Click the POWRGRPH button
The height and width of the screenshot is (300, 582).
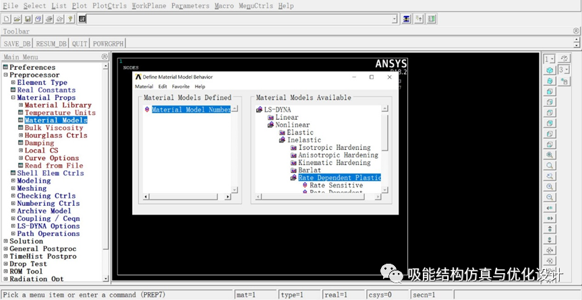click(x=109, y=43)
